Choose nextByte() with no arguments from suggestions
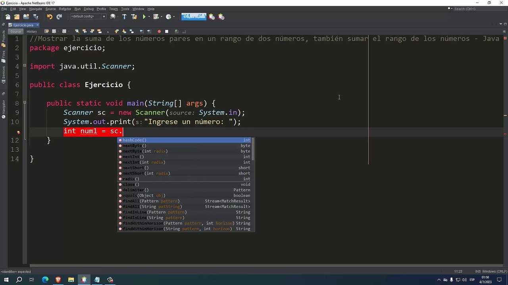This screenshot has width=508, height=285. coord(185,146)
